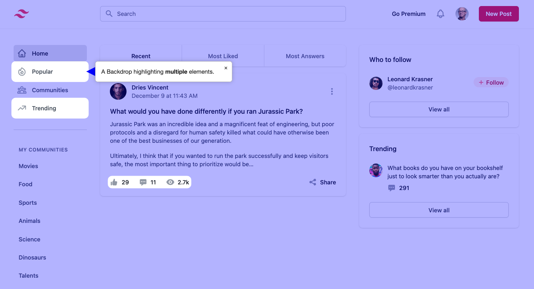
Task: Click the Go Premium link
Action: 409,14
